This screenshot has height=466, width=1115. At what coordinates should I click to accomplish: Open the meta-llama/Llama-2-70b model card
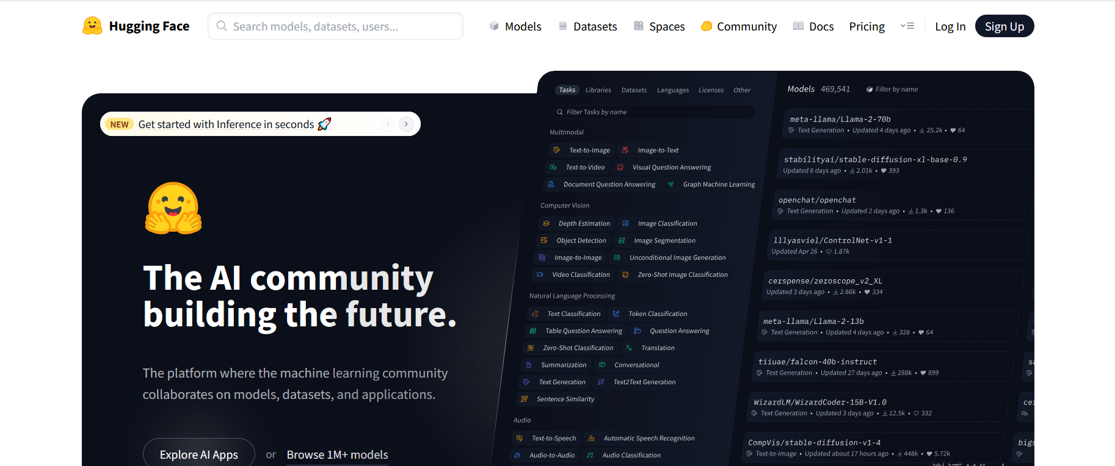[908, 124]
